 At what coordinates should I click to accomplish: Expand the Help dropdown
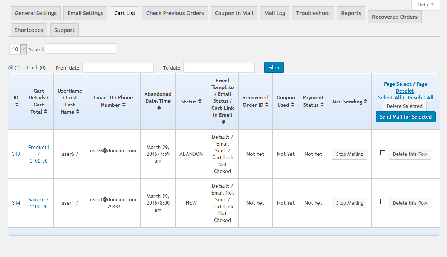(426, 5)
